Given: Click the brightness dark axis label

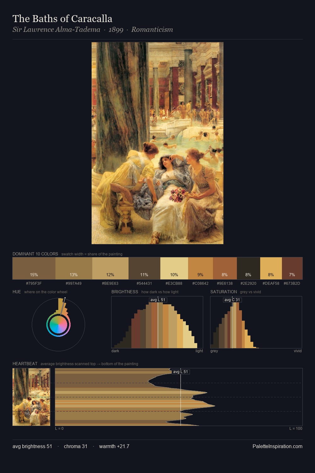Looking at the screenshot, I should [x=115, y=351].
